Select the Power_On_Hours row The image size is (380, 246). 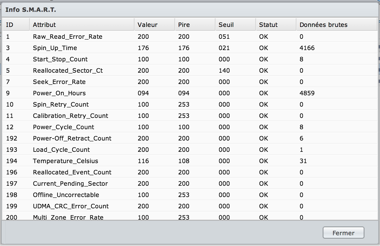tap(59, 93)
